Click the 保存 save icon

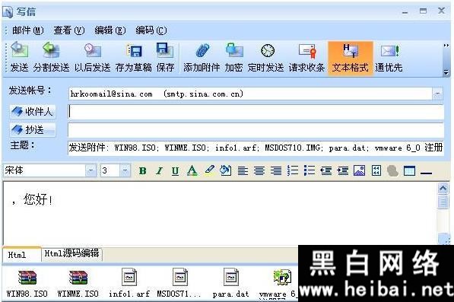[x=165, y=57]
